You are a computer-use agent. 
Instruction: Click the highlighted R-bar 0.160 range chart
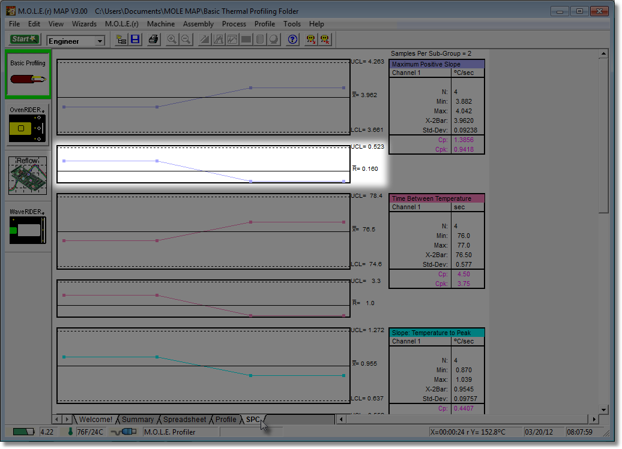click(204, 164)
